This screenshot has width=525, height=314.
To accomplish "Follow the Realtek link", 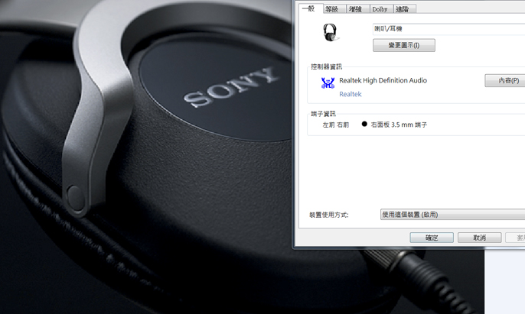I will tap(351, 94).
